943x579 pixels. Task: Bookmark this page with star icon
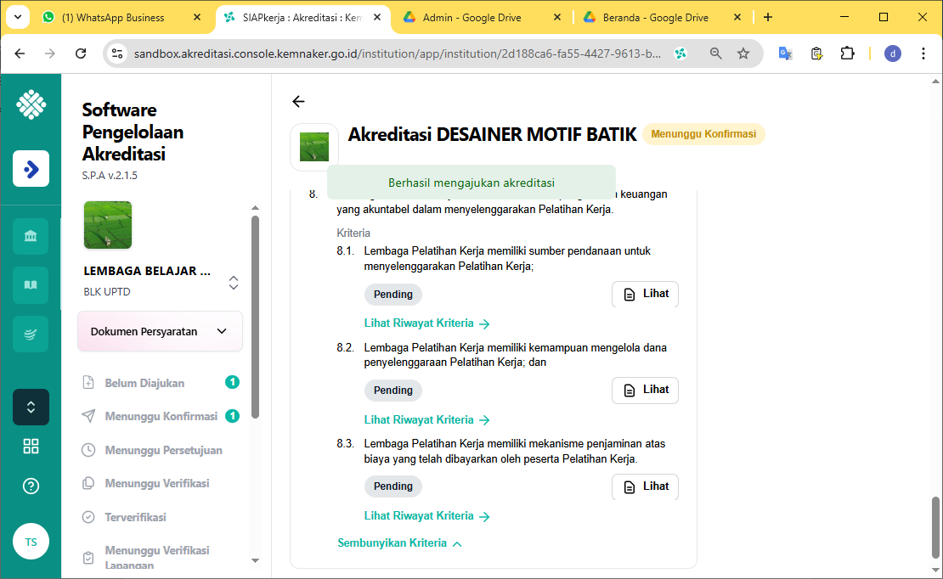pyautogui.click(x=743, y=53)
